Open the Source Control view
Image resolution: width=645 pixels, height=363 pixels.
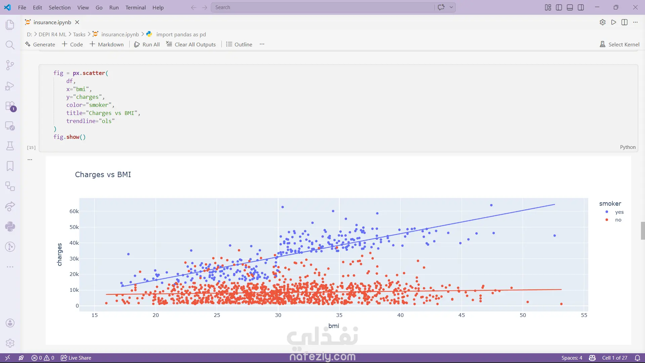[x=10, y=65]
